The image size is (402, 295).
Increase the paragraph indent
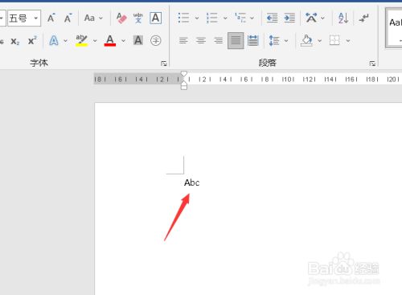289,18
